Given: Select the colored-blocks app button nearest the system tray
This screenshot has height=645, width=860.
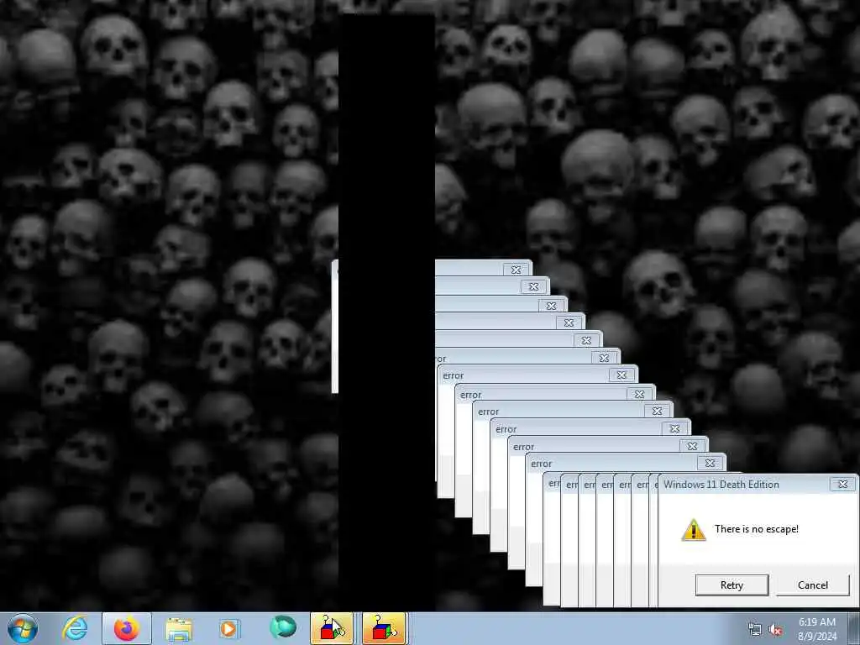Looking at the screenshot, I should [x=384, y=628].
